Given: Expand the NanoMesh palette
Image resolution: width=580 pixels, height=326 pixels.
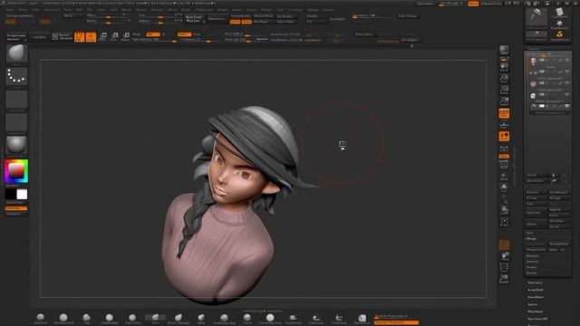Looking at the screenshot, I should point(536,297).
